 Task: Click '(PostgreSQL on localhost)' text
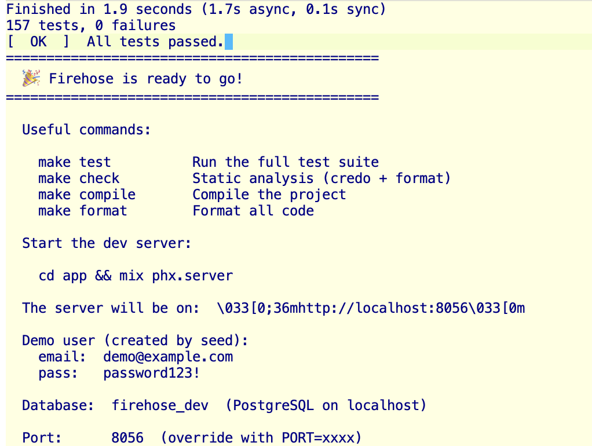click(326, 405)
